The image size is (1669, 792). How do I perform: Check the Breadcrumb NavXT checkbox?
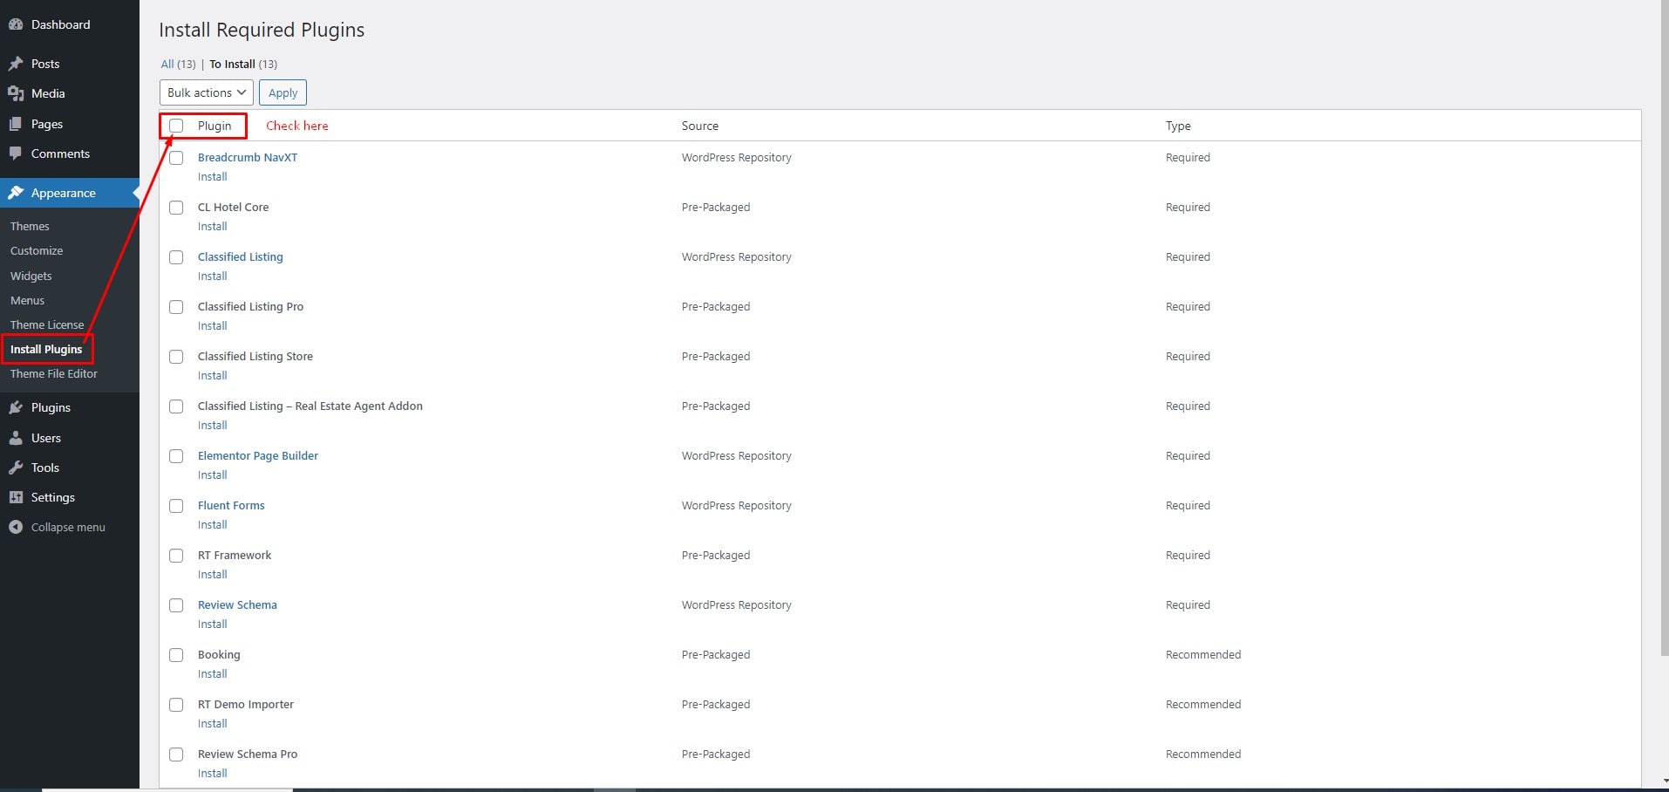tap(176, 158)
